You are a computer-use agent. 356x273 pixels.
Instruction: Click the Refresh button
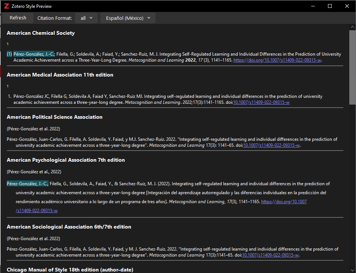(x=18, y=18)
